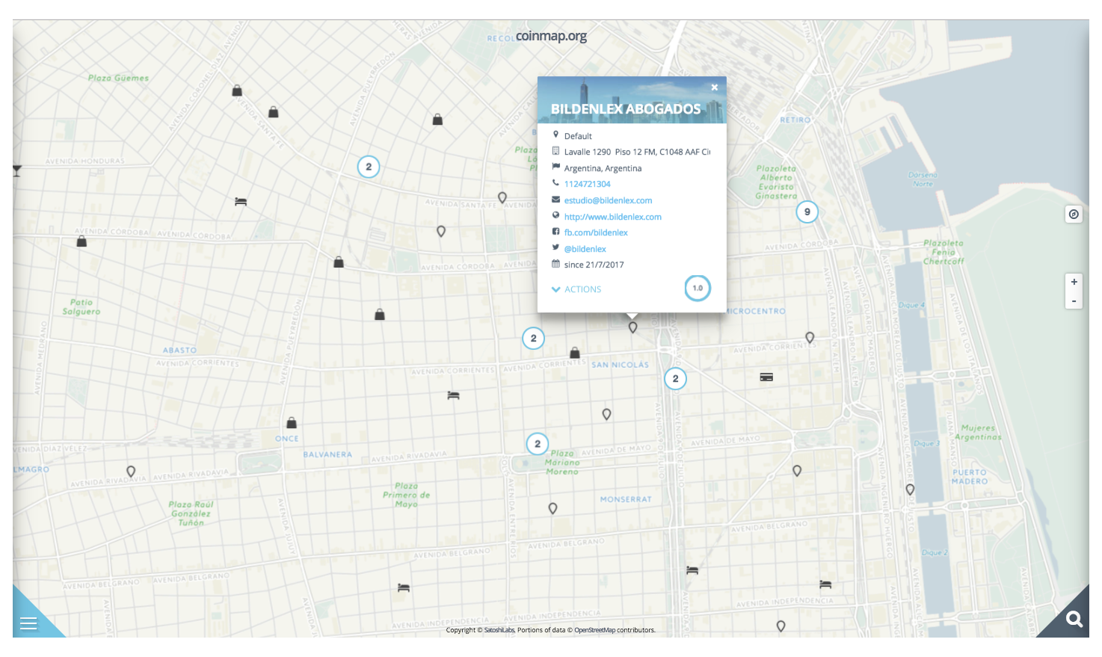Screen dimensions: 1102x657
Task: Open cluster 2 just right of San Nicolás label
Action: click(x=675, y=378)
